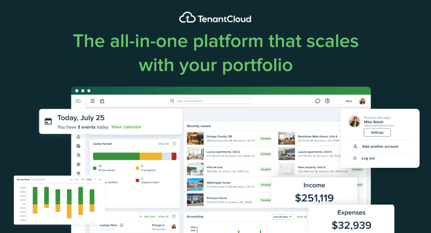Switch to the All time range
This screenshot has height=233, width=431.
(x=100, y=179)
